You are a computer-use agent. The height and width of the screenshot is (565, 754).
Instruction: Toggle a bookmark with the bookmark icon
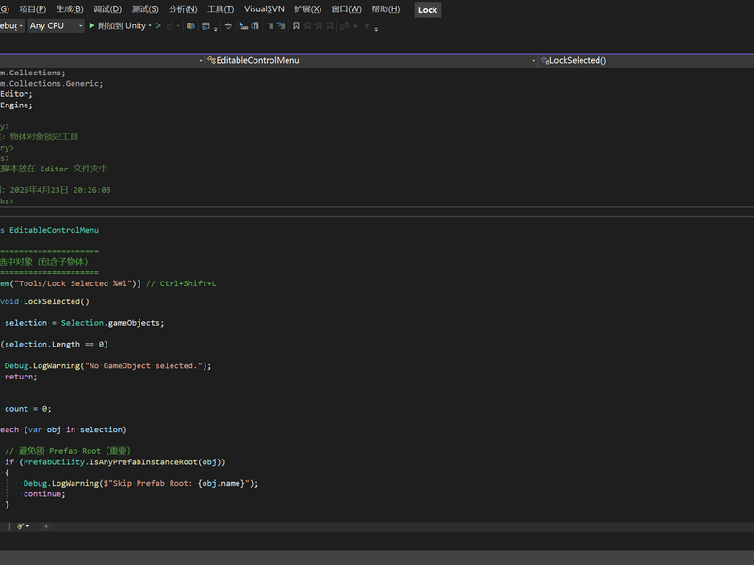tap(296, 26)
